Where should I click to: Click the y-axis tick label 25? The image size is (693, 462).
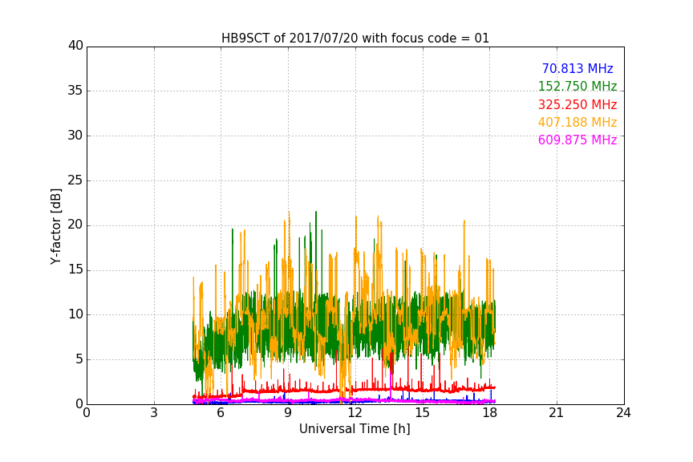click(x=75, y=180)
